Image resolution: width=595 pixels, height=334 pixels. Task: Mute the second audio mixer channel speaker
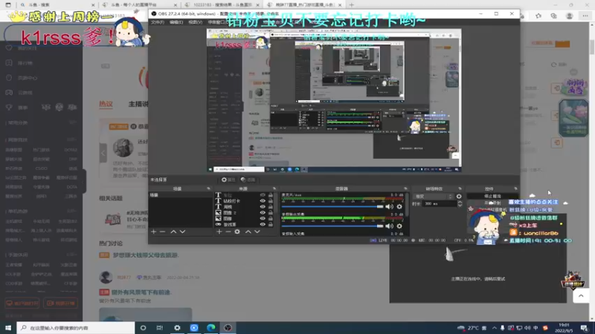[389, 226]
